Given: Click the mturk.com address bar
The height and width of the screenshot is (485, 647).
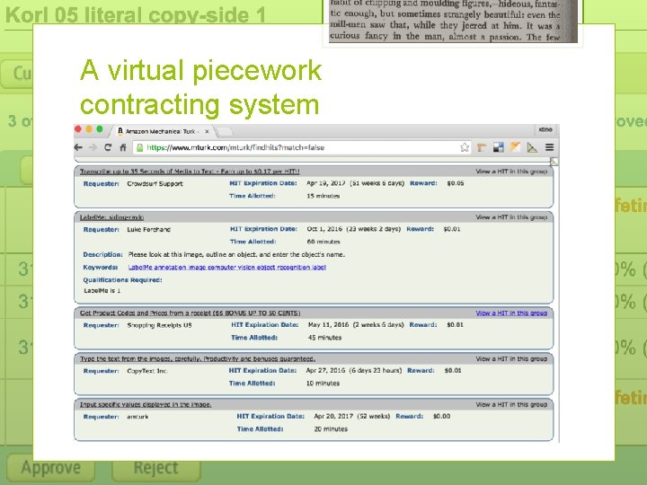Looking at the screenshot, I should [301, 147].
